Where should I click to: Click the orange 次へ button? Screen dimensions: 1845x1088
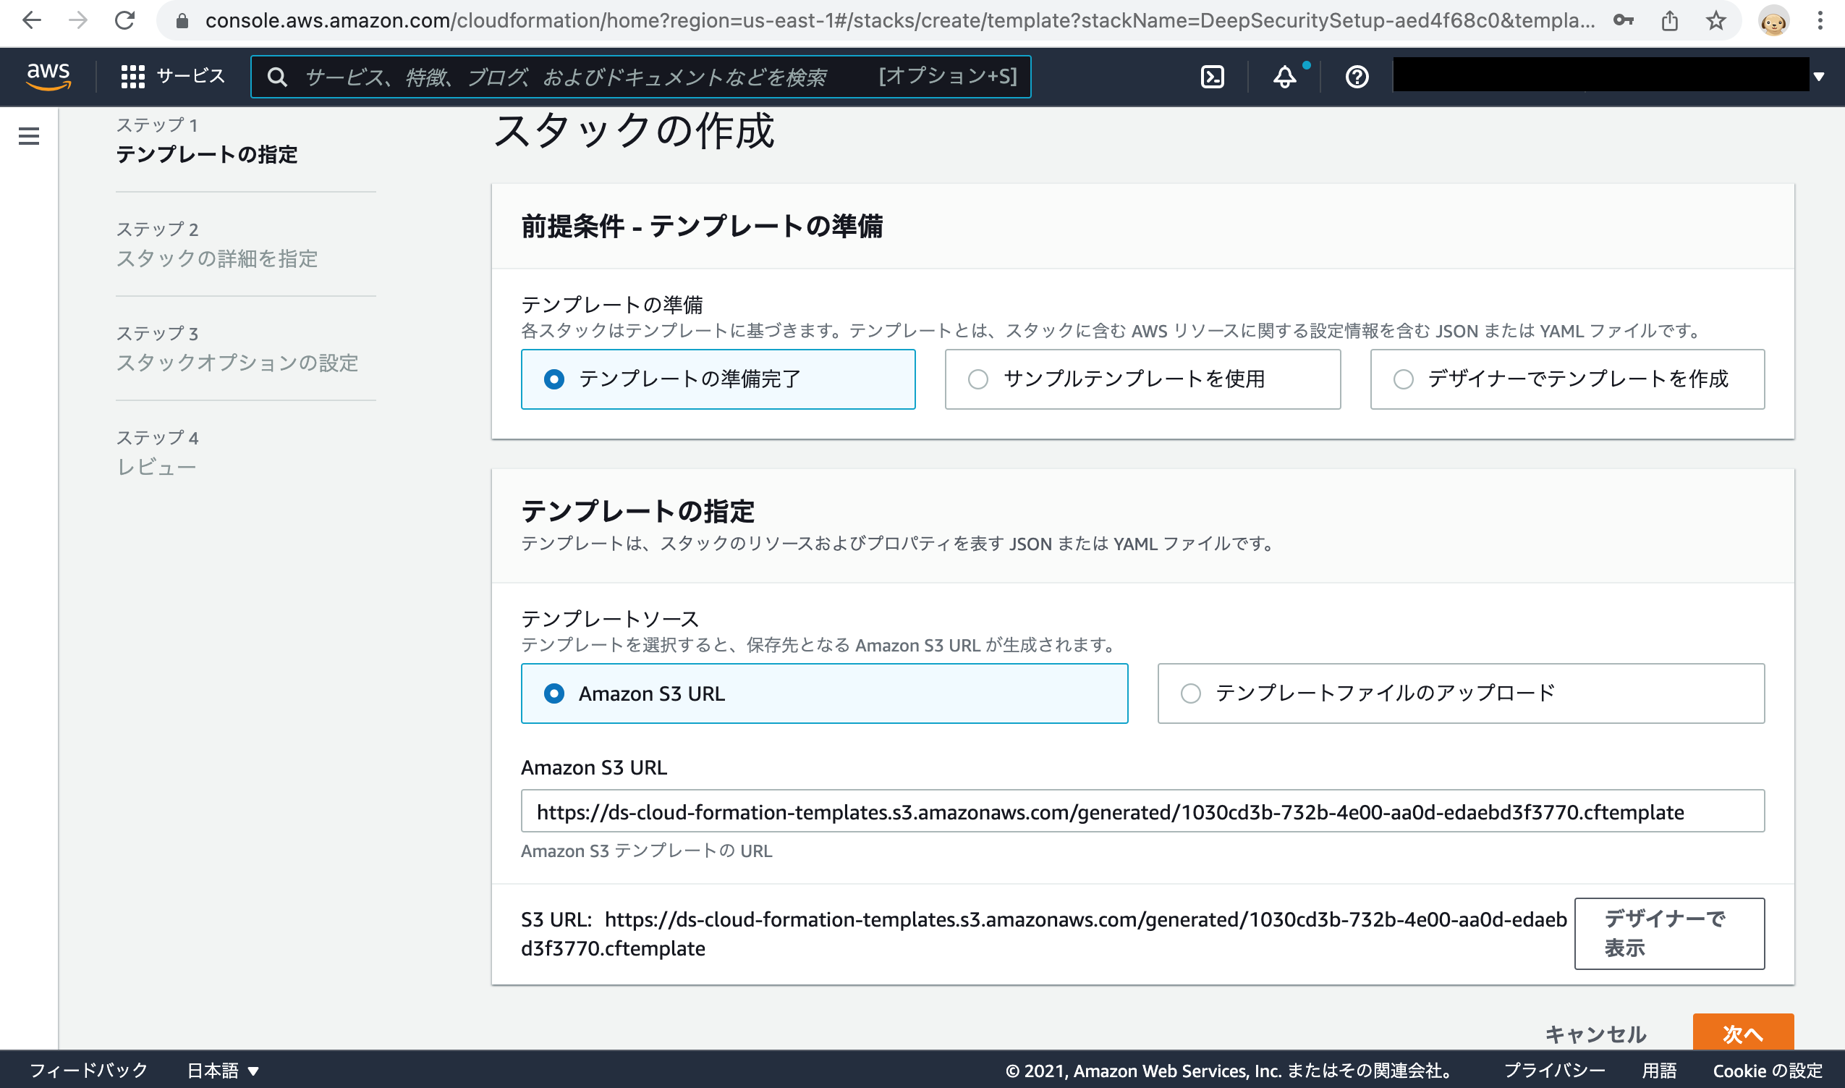tap(1742, 1032)
